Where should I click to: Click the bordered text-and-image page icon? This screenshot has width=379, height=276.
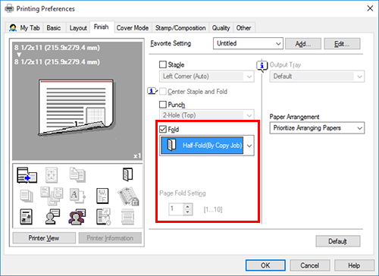coord(26,217)
